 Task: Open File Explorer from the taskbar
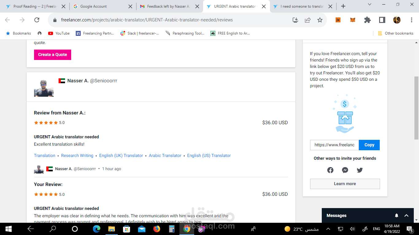click(112, 229)
